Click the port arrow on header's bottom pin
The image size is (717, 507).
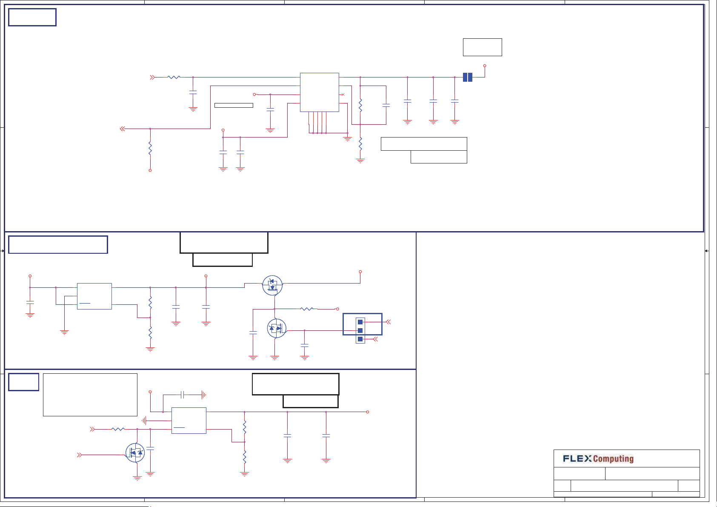coord(375,339)
